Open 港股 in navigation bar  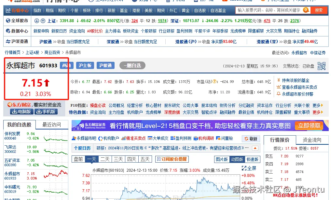click(136, 10)
